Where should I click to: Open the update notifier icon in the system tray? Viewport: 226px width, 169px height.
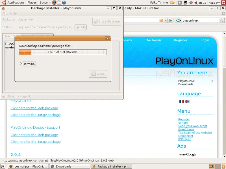point(180,3)
